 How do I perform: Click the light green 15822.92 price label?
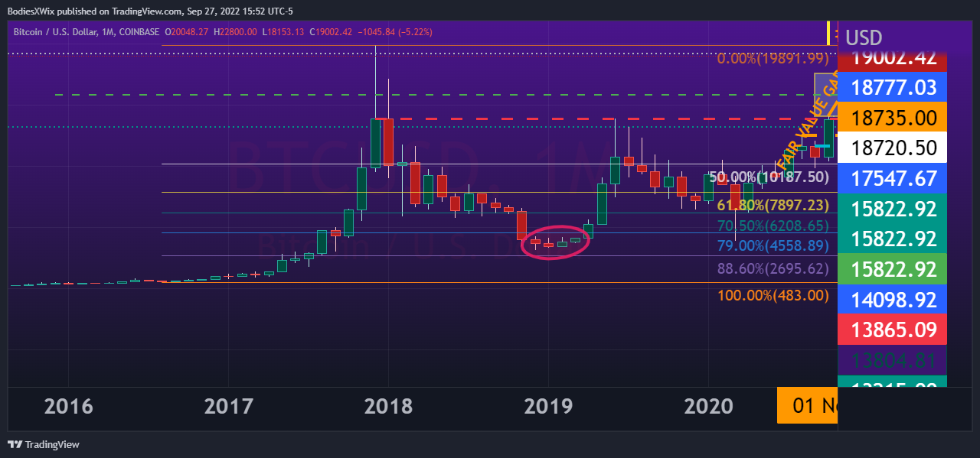(893, 269)
